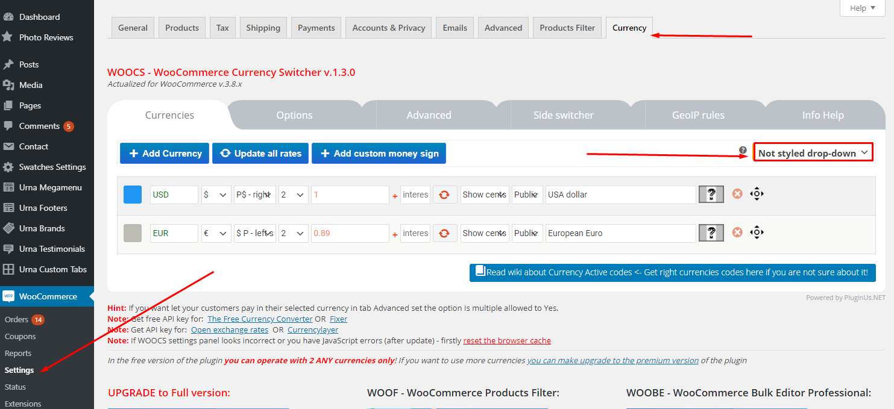The height and width of the screenshot is (409, 894).
Task: Click the flag question-mark image for USD
Action: [711, 195]
